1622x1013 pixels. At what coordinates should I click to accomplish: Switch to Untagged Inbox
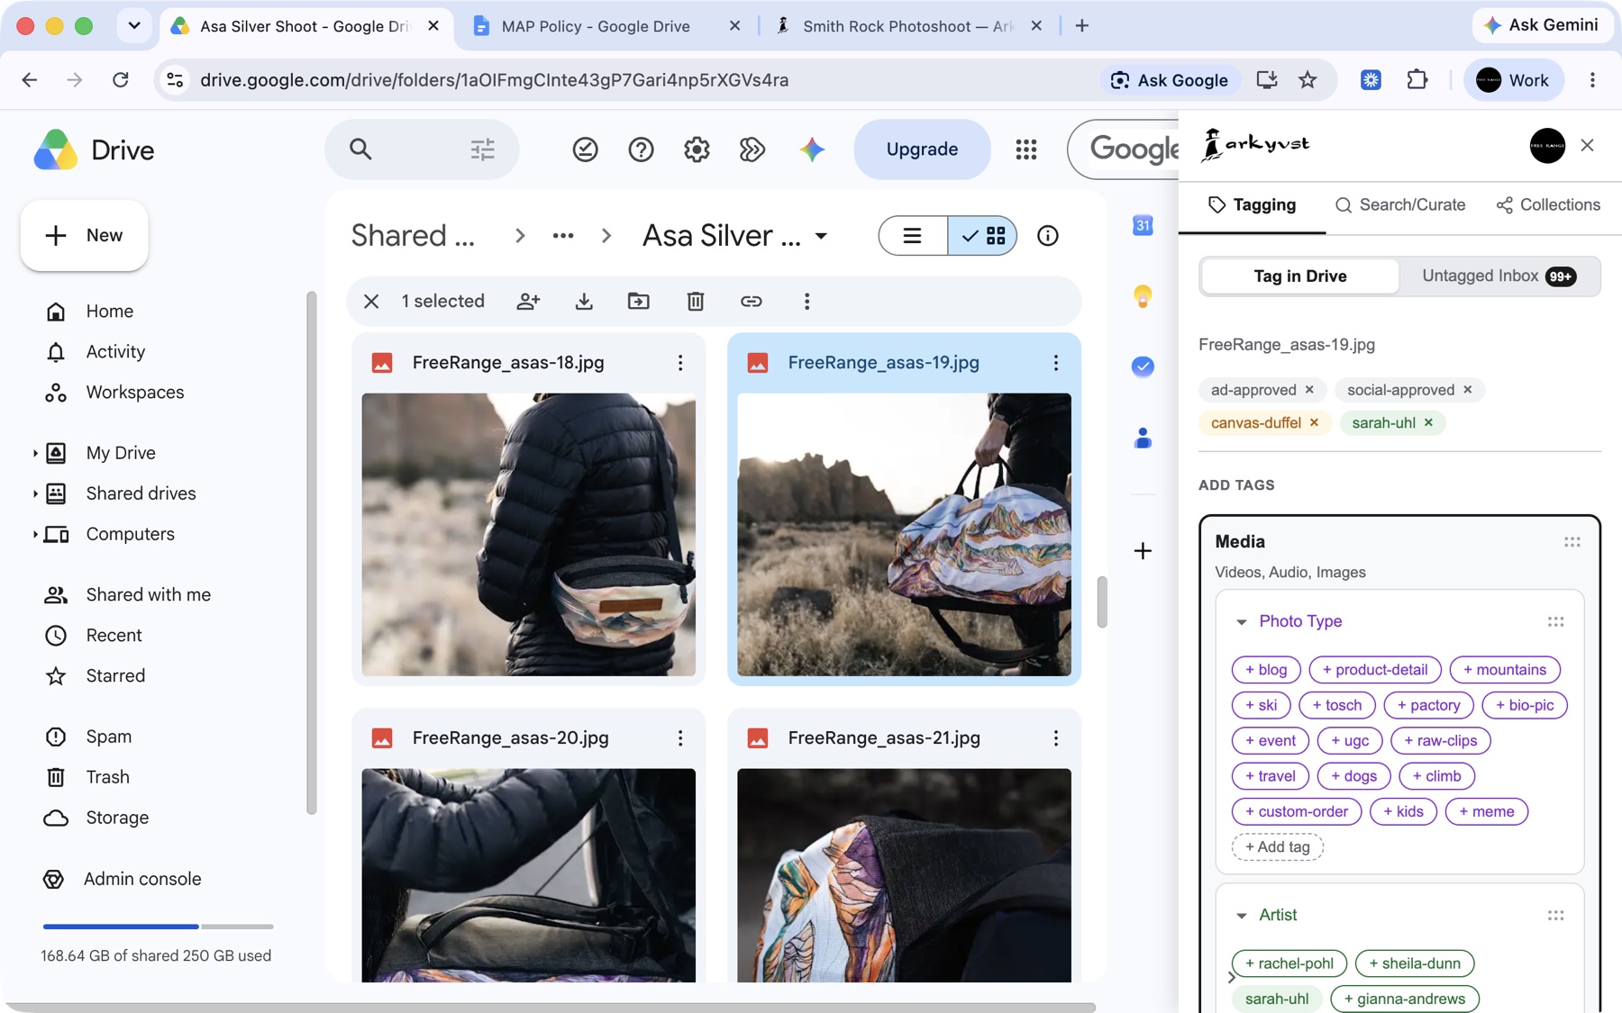click(x=1499, y=276)
